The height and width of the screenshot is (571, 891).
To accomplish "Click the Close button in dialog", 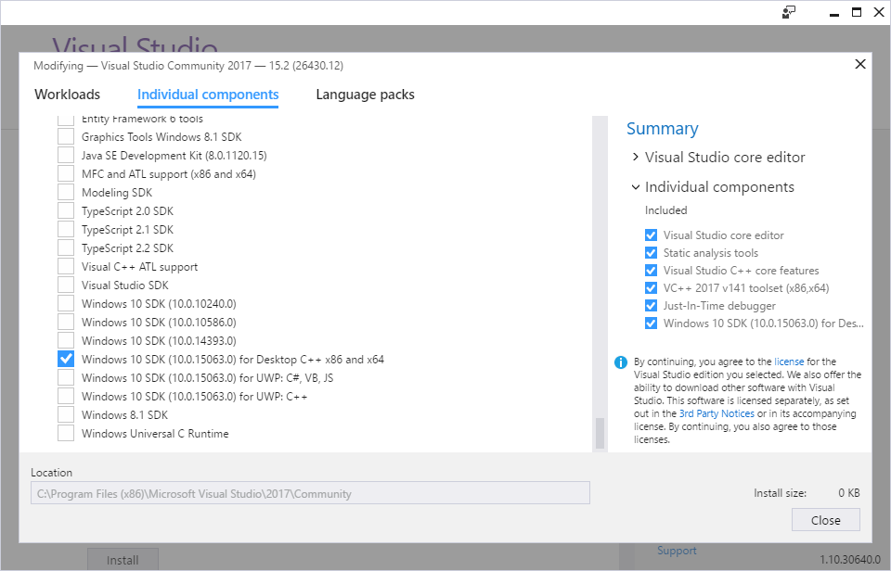I will tap(826, 520).
